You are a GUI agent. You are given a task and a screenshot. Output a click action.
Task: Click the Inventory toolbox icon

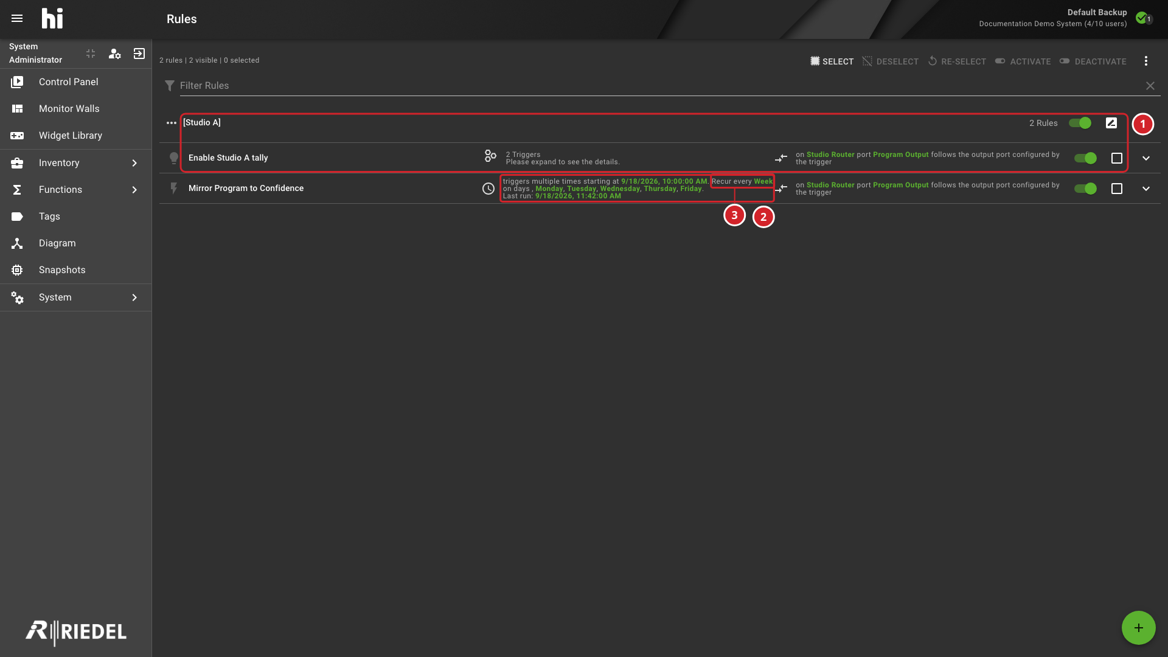click(x=17, y=163)
